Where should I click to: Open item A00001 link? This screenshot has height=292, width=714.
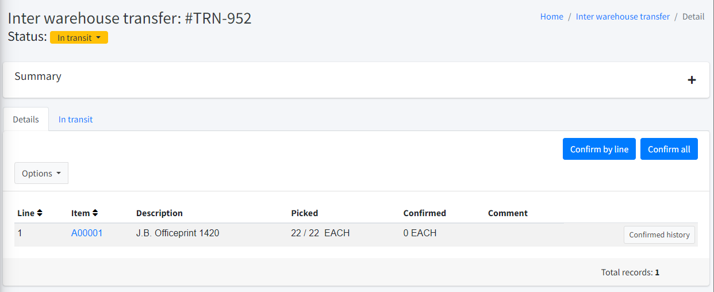coord(87,233)
